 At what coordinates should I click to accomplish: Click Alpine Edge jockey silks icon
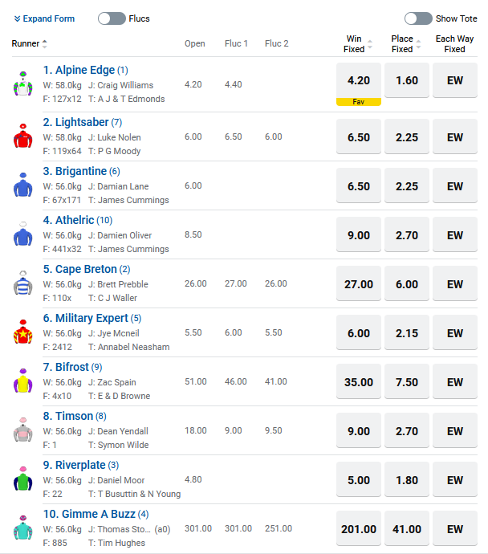(22, 85)
